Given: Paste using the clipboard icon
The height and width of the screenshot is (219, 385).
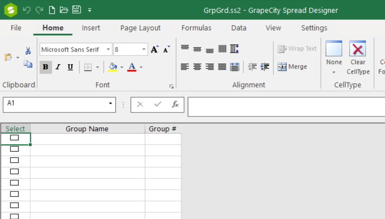Looking at the screenshot, I should [x=8, y=57].
